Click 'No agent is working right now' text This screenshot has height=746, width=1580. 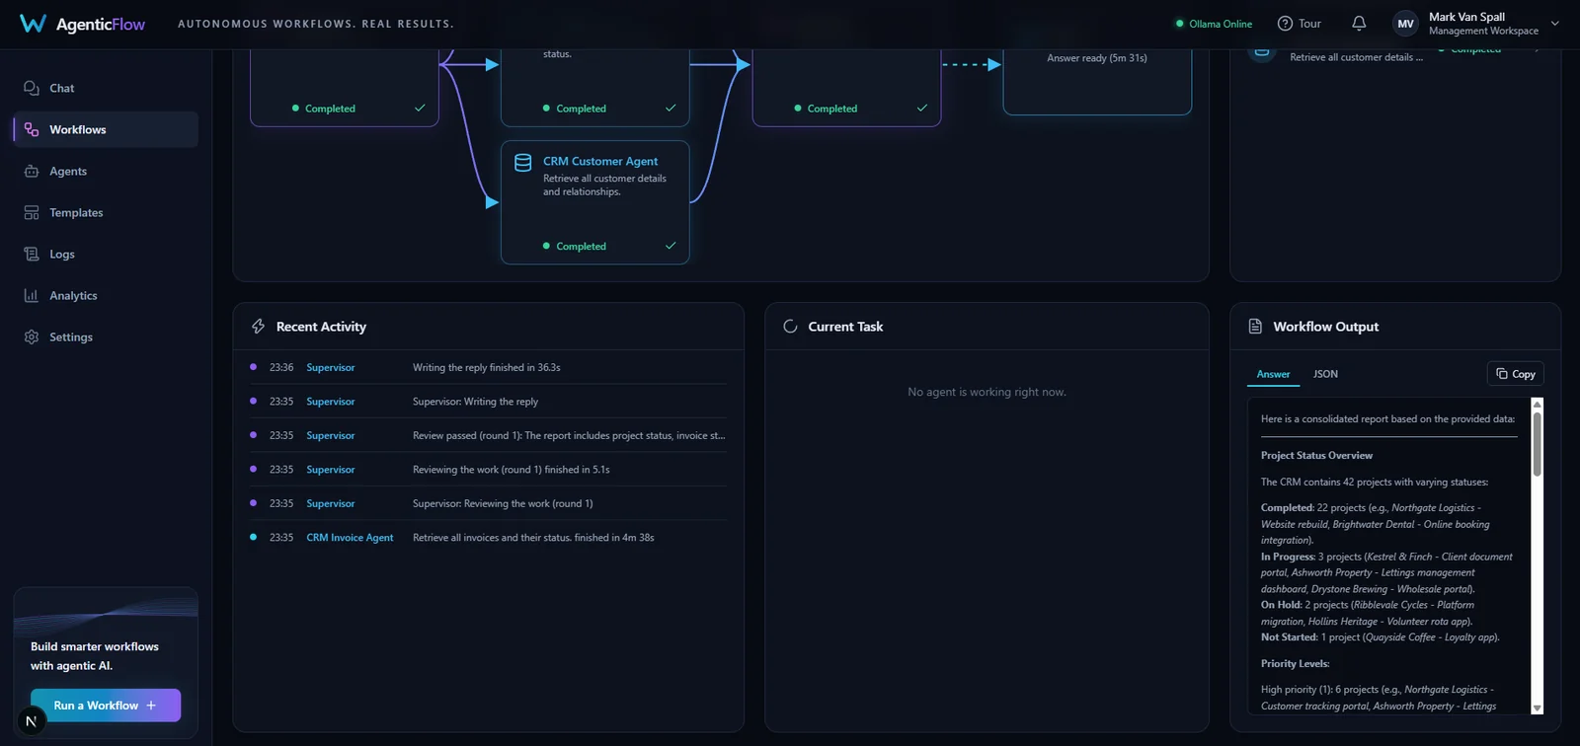click(x=987, y=392)
